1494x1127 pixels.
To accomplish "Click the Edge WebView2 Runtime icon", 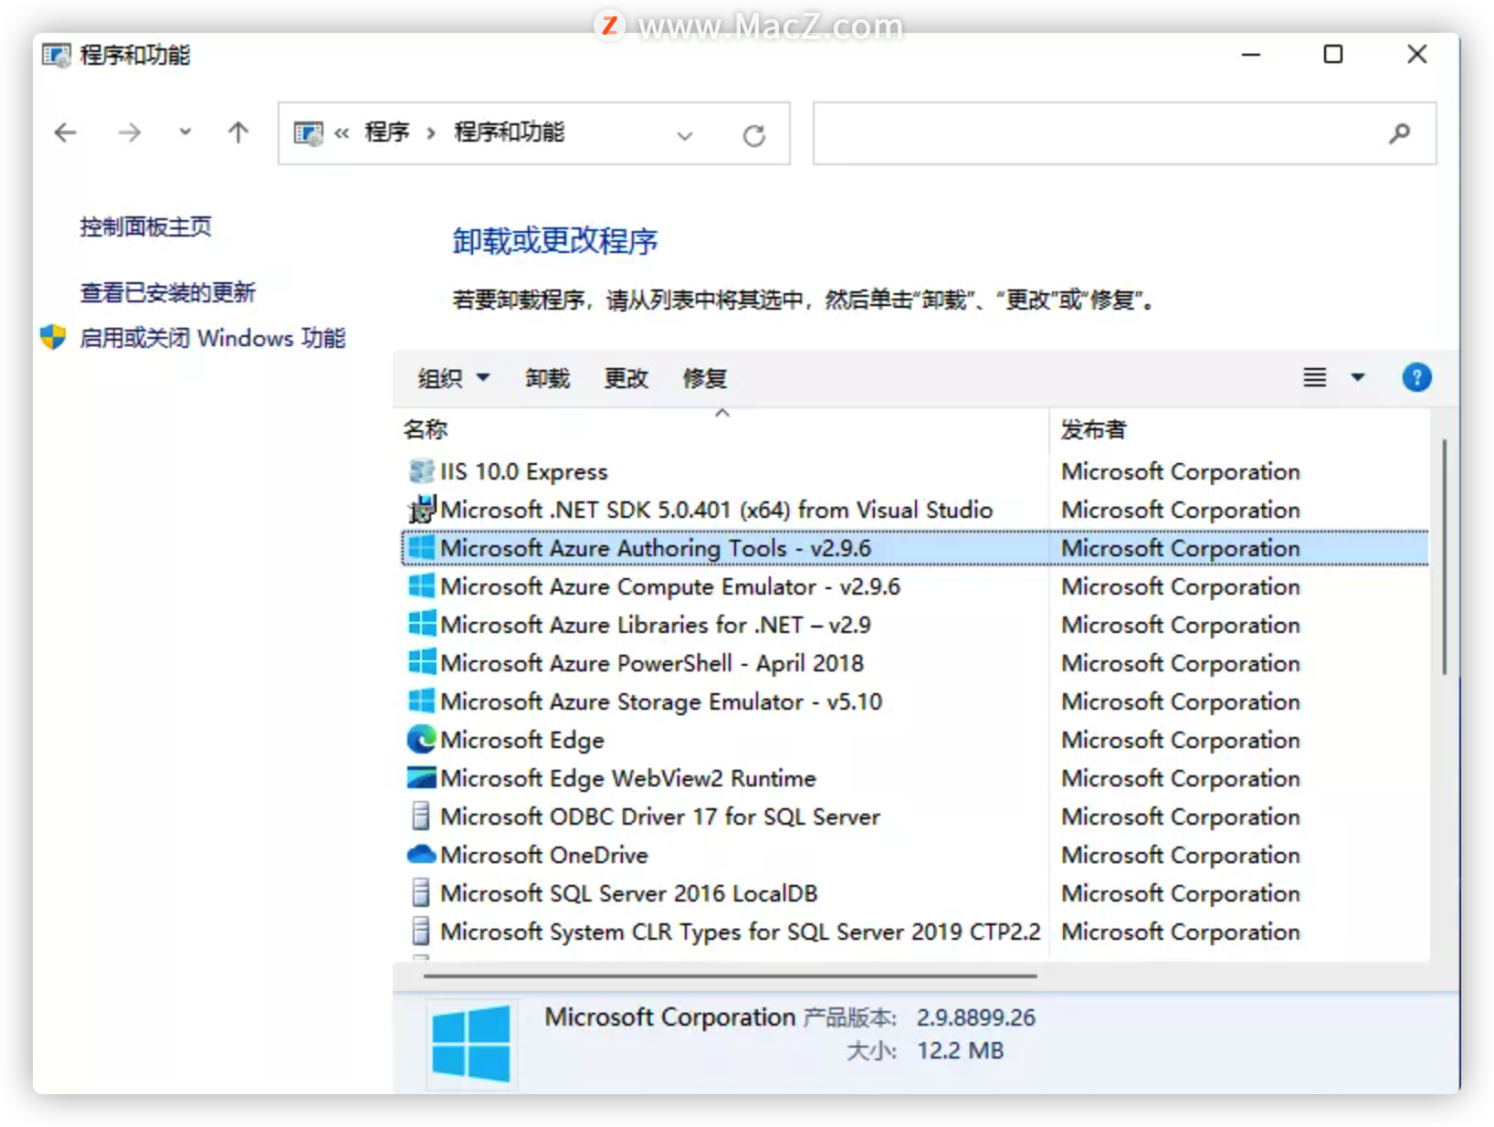I will tap(421, 778).
